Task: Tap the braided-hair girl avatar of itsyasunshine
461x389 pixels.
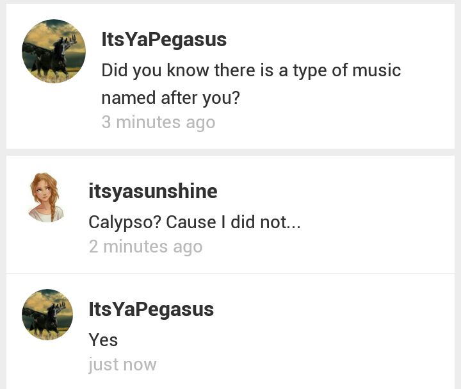Action: (46, 197)
